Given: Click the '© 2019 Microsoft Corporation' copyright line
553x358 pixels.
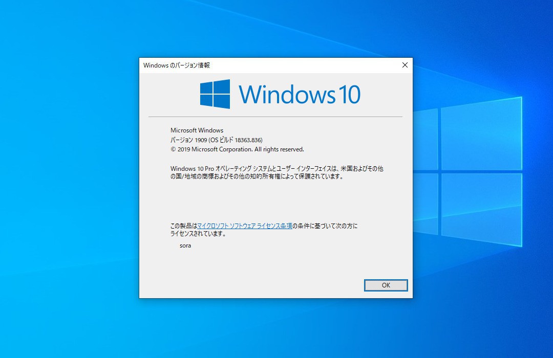Looking at the screenshot, I should [237, 149].
